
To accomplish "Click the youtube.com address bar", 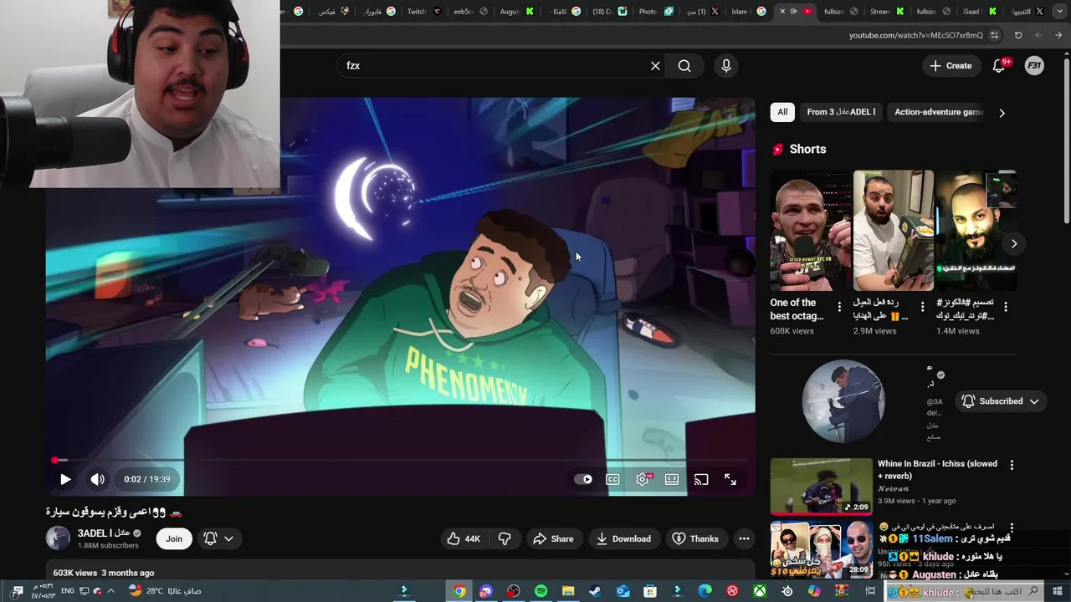I will (915, 35).
